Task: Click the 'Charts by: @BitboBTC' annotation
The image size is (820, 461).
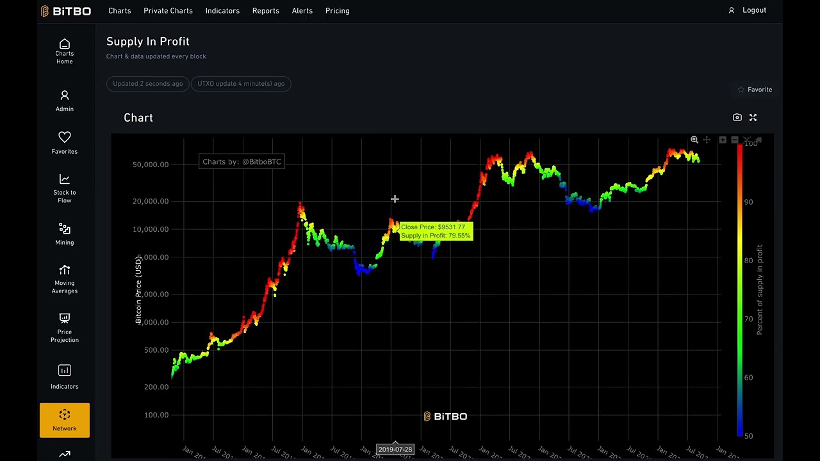Action: pyautogui.click(x=242, y=161)
